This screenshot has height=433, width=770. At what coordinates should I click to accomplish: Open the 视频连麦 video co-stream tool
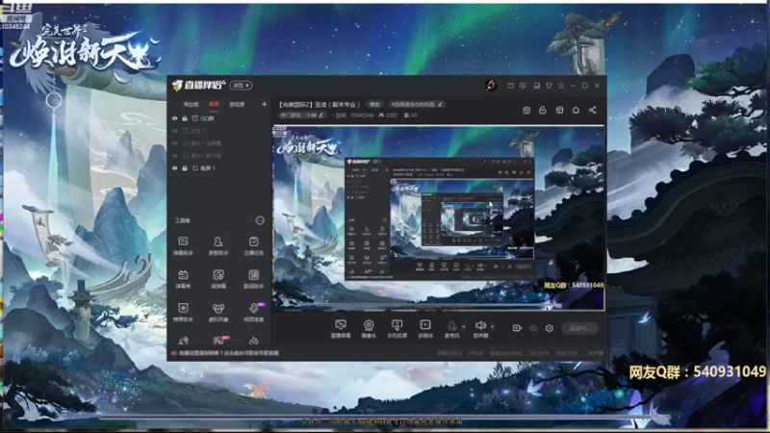point(253,312)
